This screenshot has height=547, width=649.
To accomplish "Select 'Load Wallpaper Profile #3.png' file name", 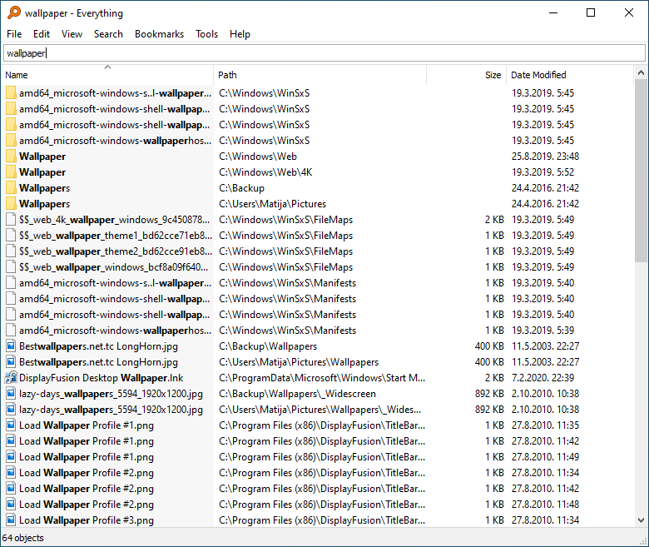I will coord(86,520).
